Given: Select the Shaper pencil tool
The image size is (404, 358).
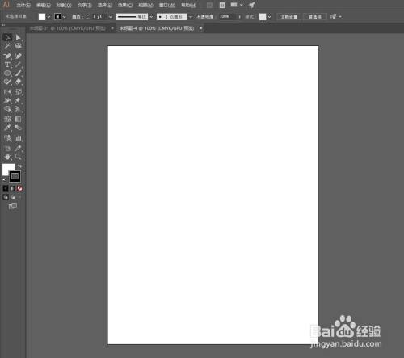Looking at the screenshot, I should [x=7, y=82].
